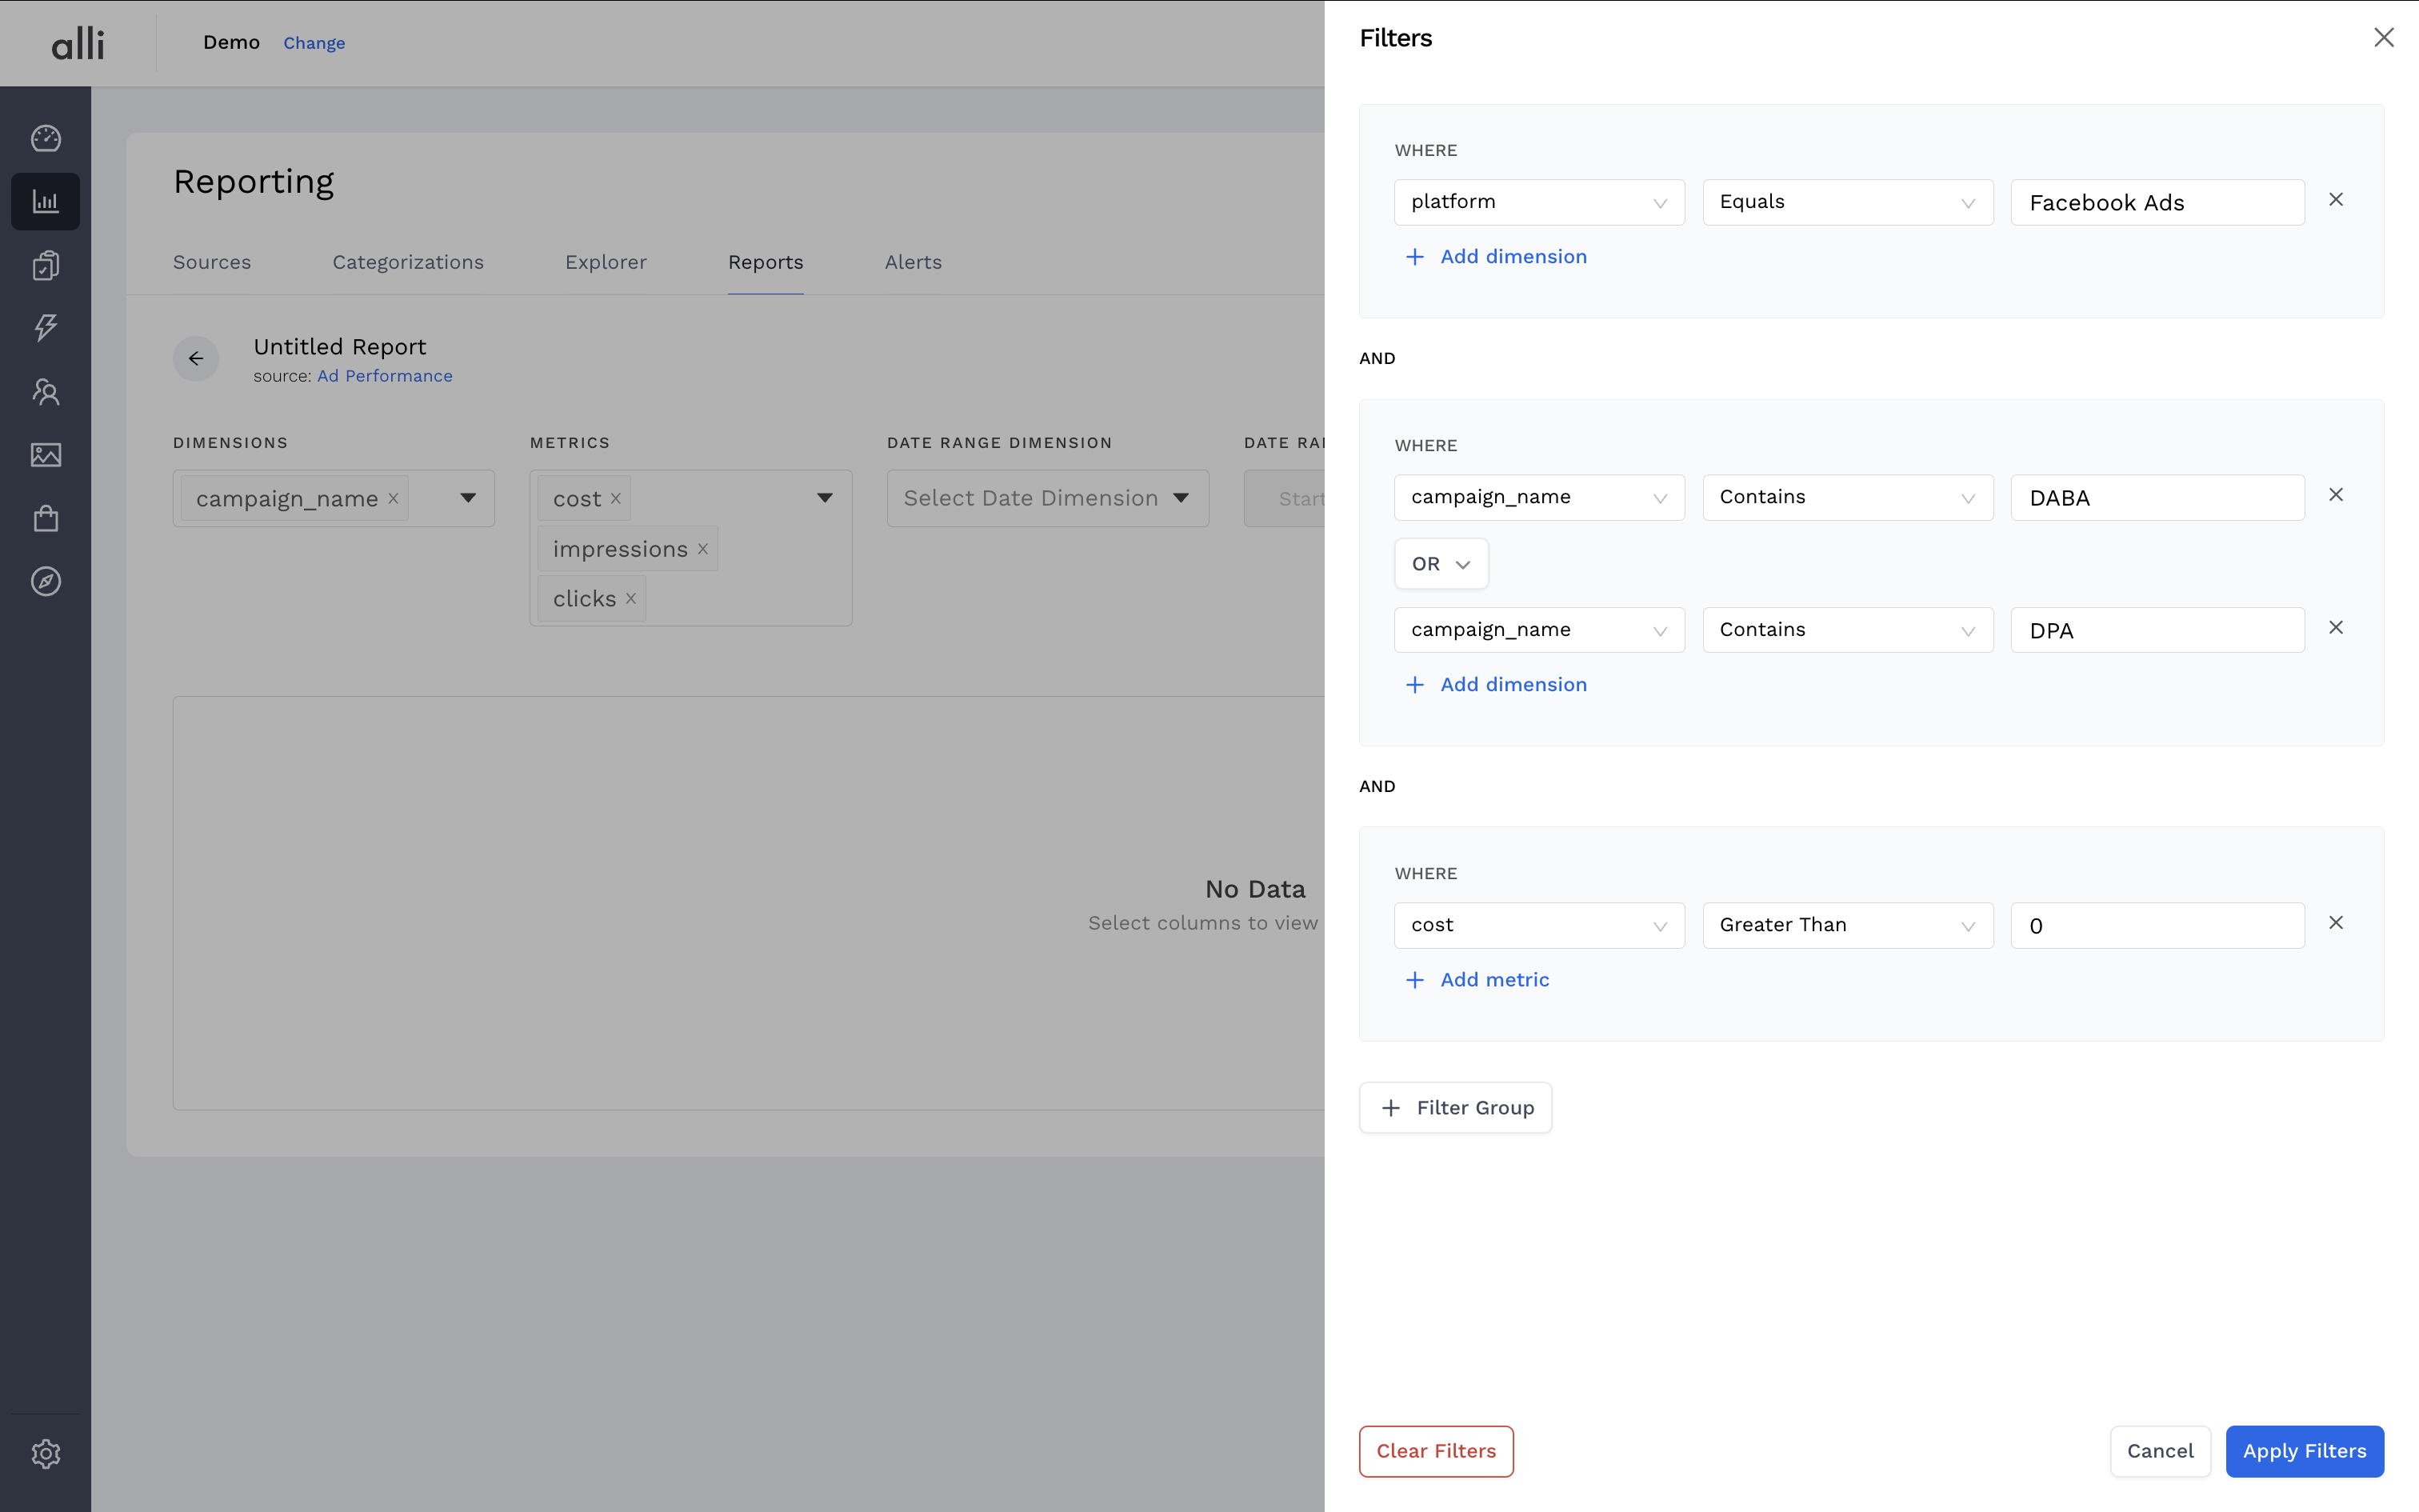
Task: Switch to the Explorer tab
Action: (606, 262)
